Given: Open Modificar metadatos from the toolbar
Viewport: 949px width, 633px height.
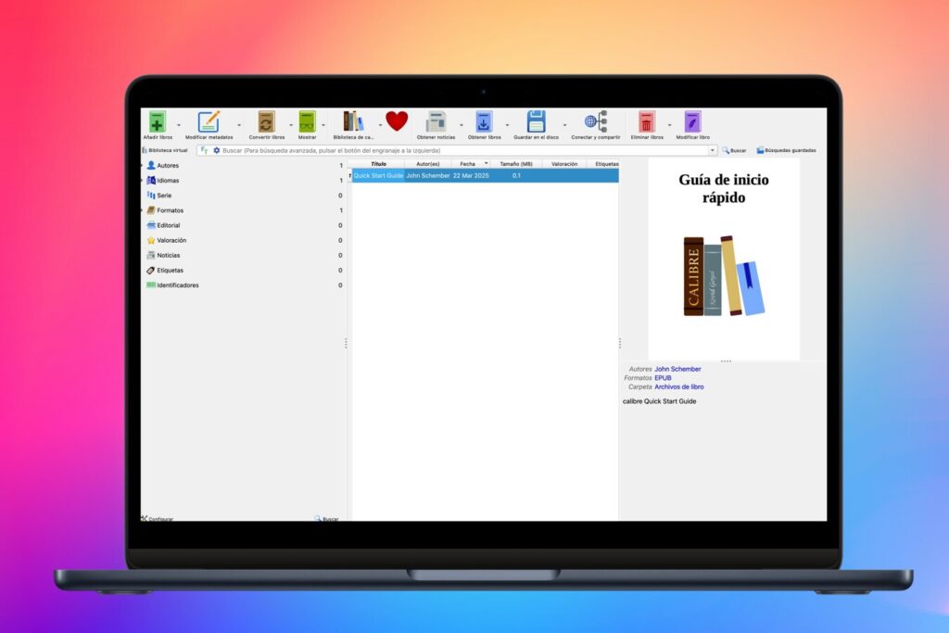Looking at the screenshot, I should (x=209, y=119).
